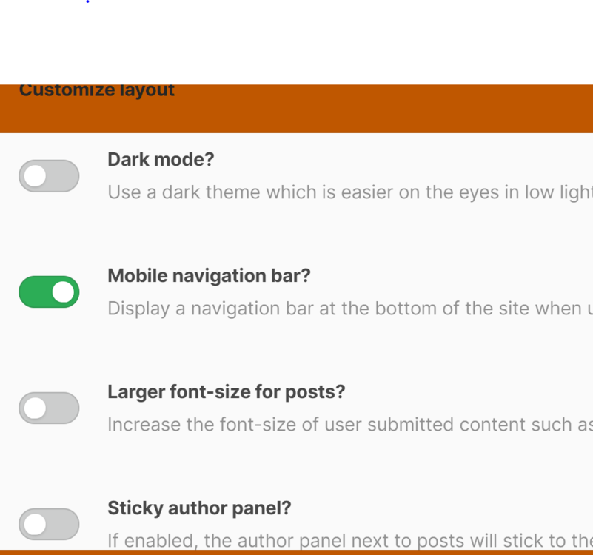Click the "Dark mode?" option label

click(x=161, y=160)
